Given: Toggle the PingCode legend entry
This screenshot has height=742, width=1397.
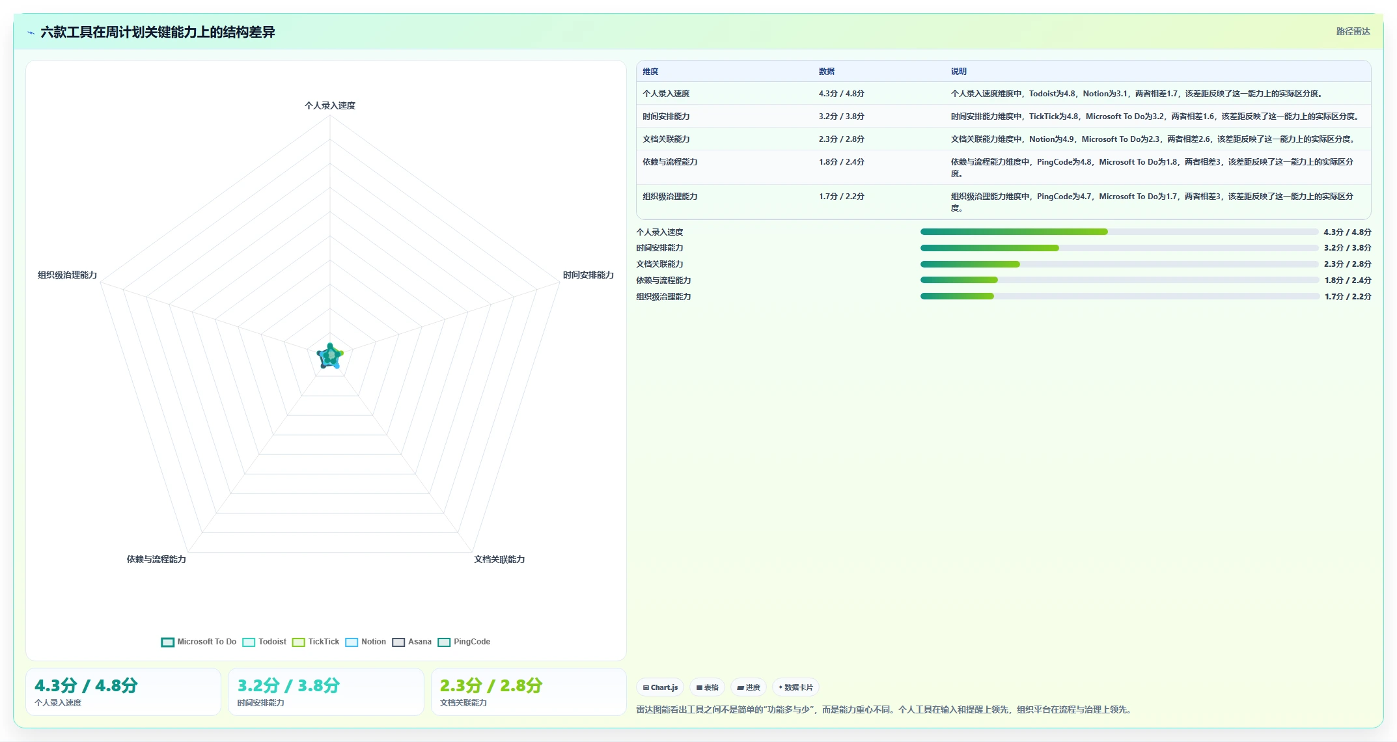Looking at the screenshot, I should point(464,642).
